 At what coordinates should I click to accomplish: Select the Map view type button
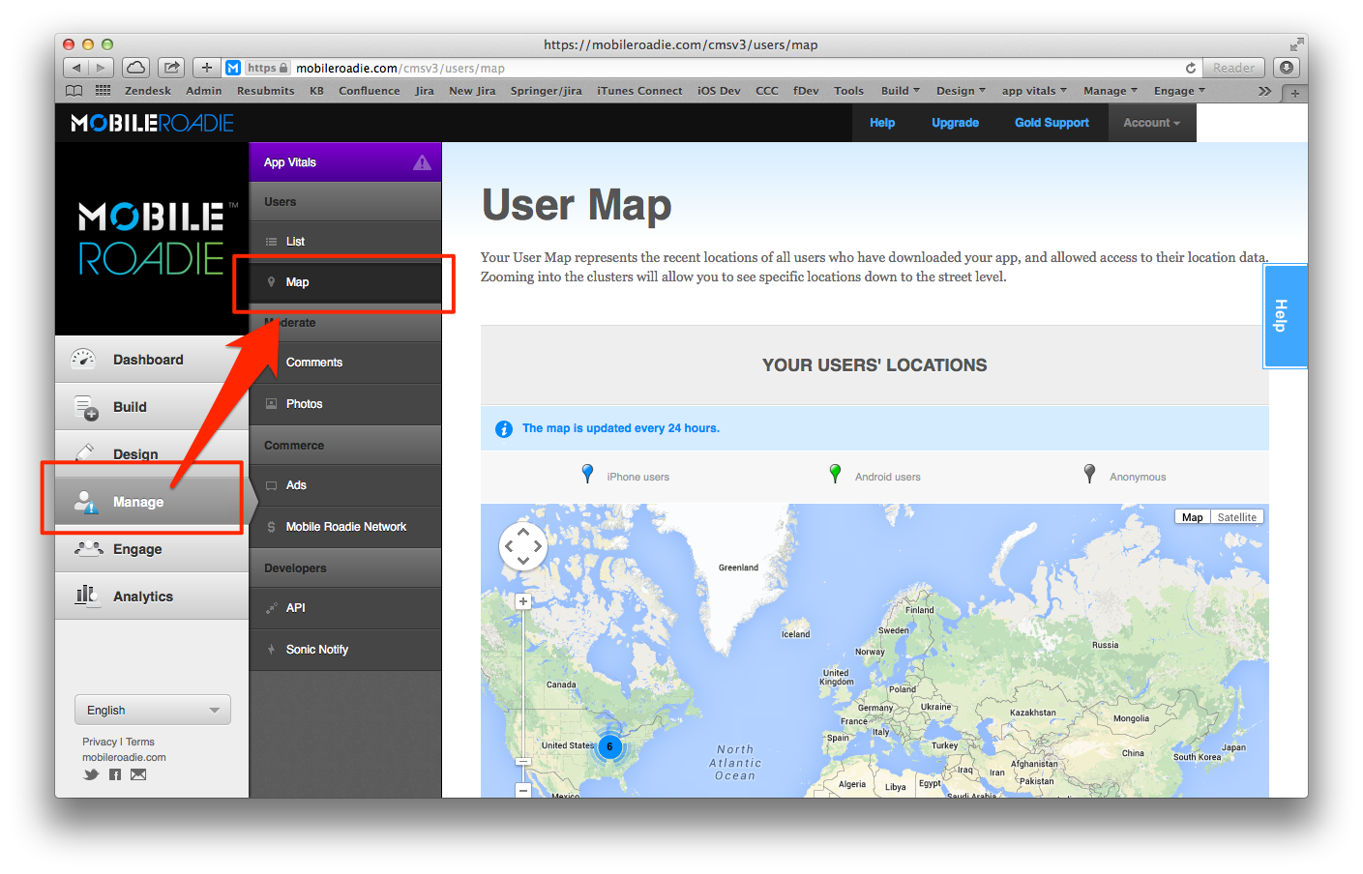click(x=1192, y=517)
